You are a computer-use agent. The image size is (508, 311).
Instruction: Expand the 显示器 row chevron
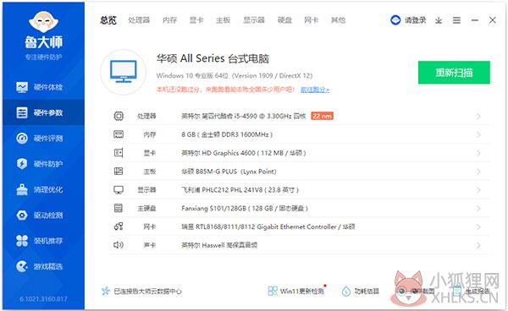[478, 190]
